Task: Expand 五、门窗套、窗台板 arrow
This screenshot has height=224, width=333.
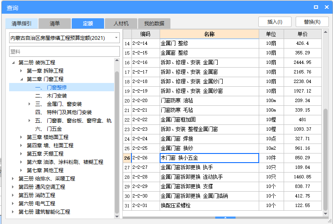Action: pyautogui.click(x=29, y=120)
